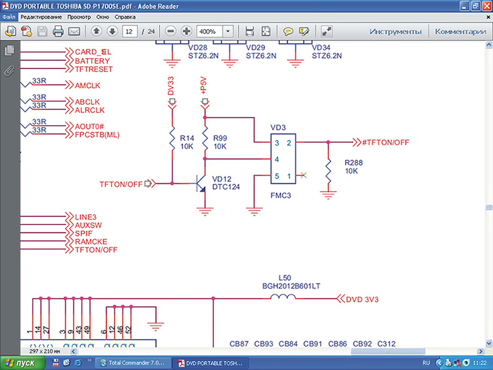Go to next page with down arrow

[x=112, y=31]
